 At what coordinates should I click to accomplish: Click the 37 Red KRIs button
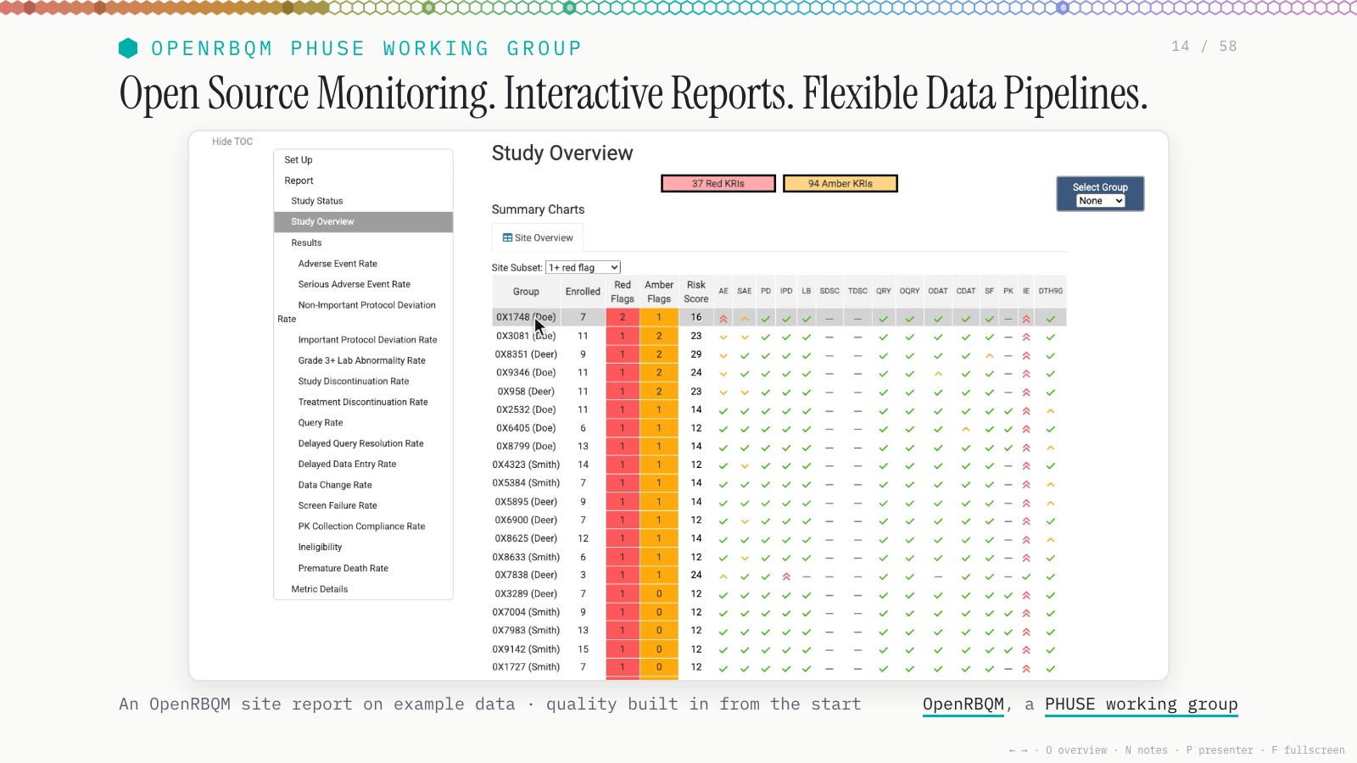[718, 183]
